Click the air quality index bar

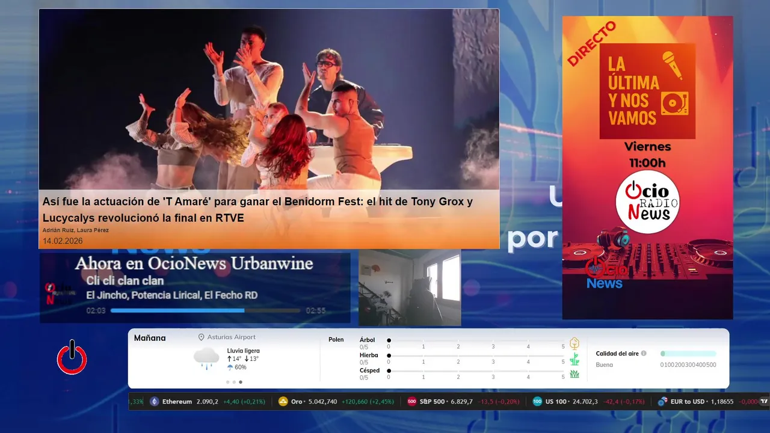(x=688, y=354)
